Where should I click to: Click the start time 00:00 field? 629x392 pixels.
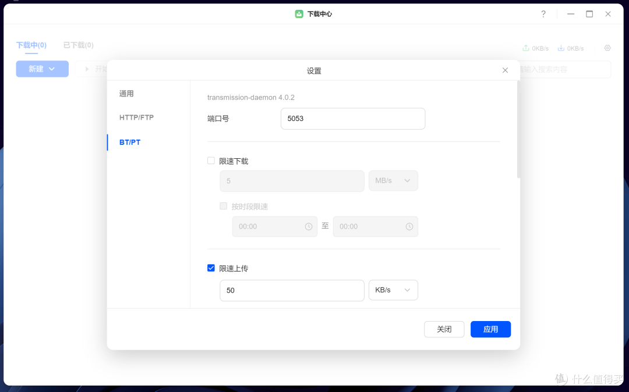(275, 227)
